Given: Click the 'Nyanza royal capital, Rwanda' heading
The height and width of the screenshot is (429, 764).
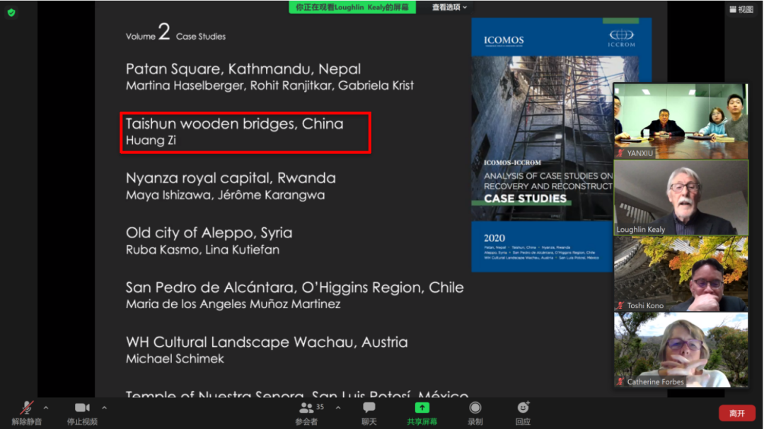Looking at the screenshot, I should (x=231, y=178).
